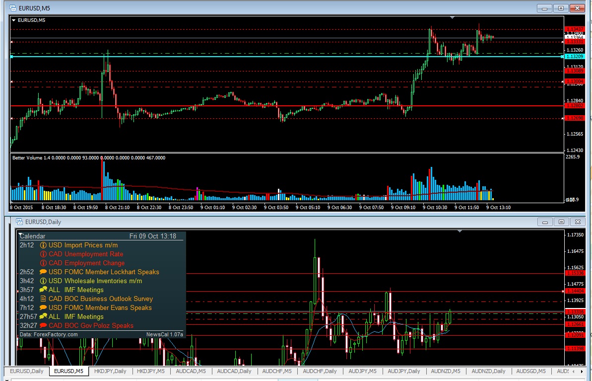
Task: Open the HKDJPY,M5 tab
Action: (151, 371)
